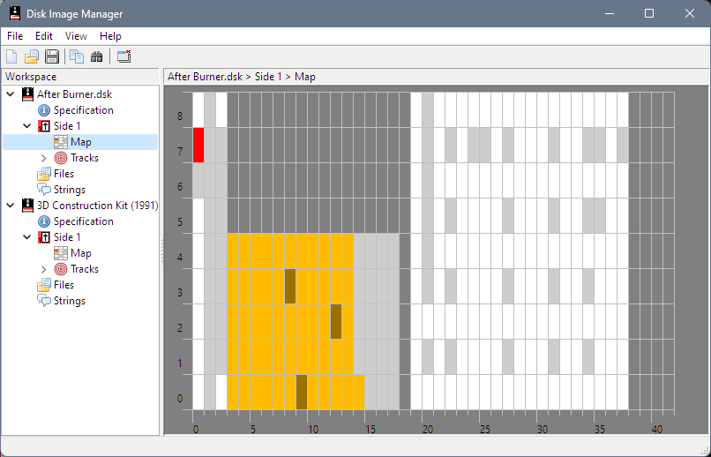The height and width of the screenshot is (457, 711).
Task: Click the Copy toolbar icon
Action: 77,56
